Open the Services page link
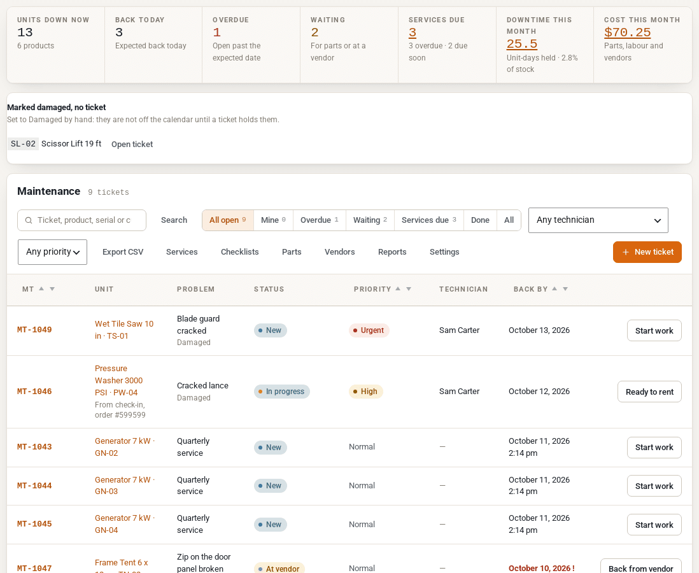The height and width of the screenshot is (573, 699). click(182, 252)
